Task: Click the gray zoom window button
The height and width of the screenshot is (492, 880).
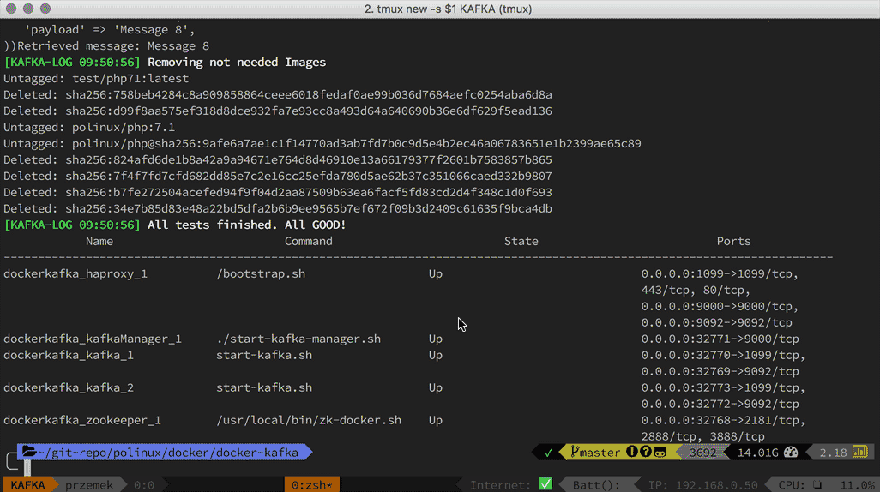Action: coord(45,9)
